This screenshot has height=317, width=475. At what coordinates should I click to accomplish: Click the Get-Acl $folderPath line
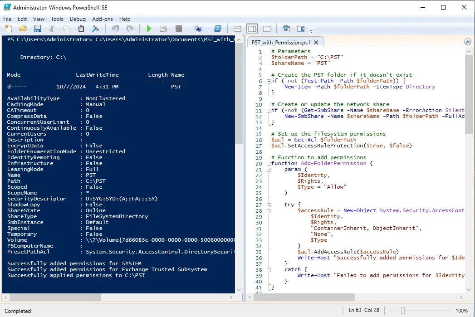tap(314, 140)
